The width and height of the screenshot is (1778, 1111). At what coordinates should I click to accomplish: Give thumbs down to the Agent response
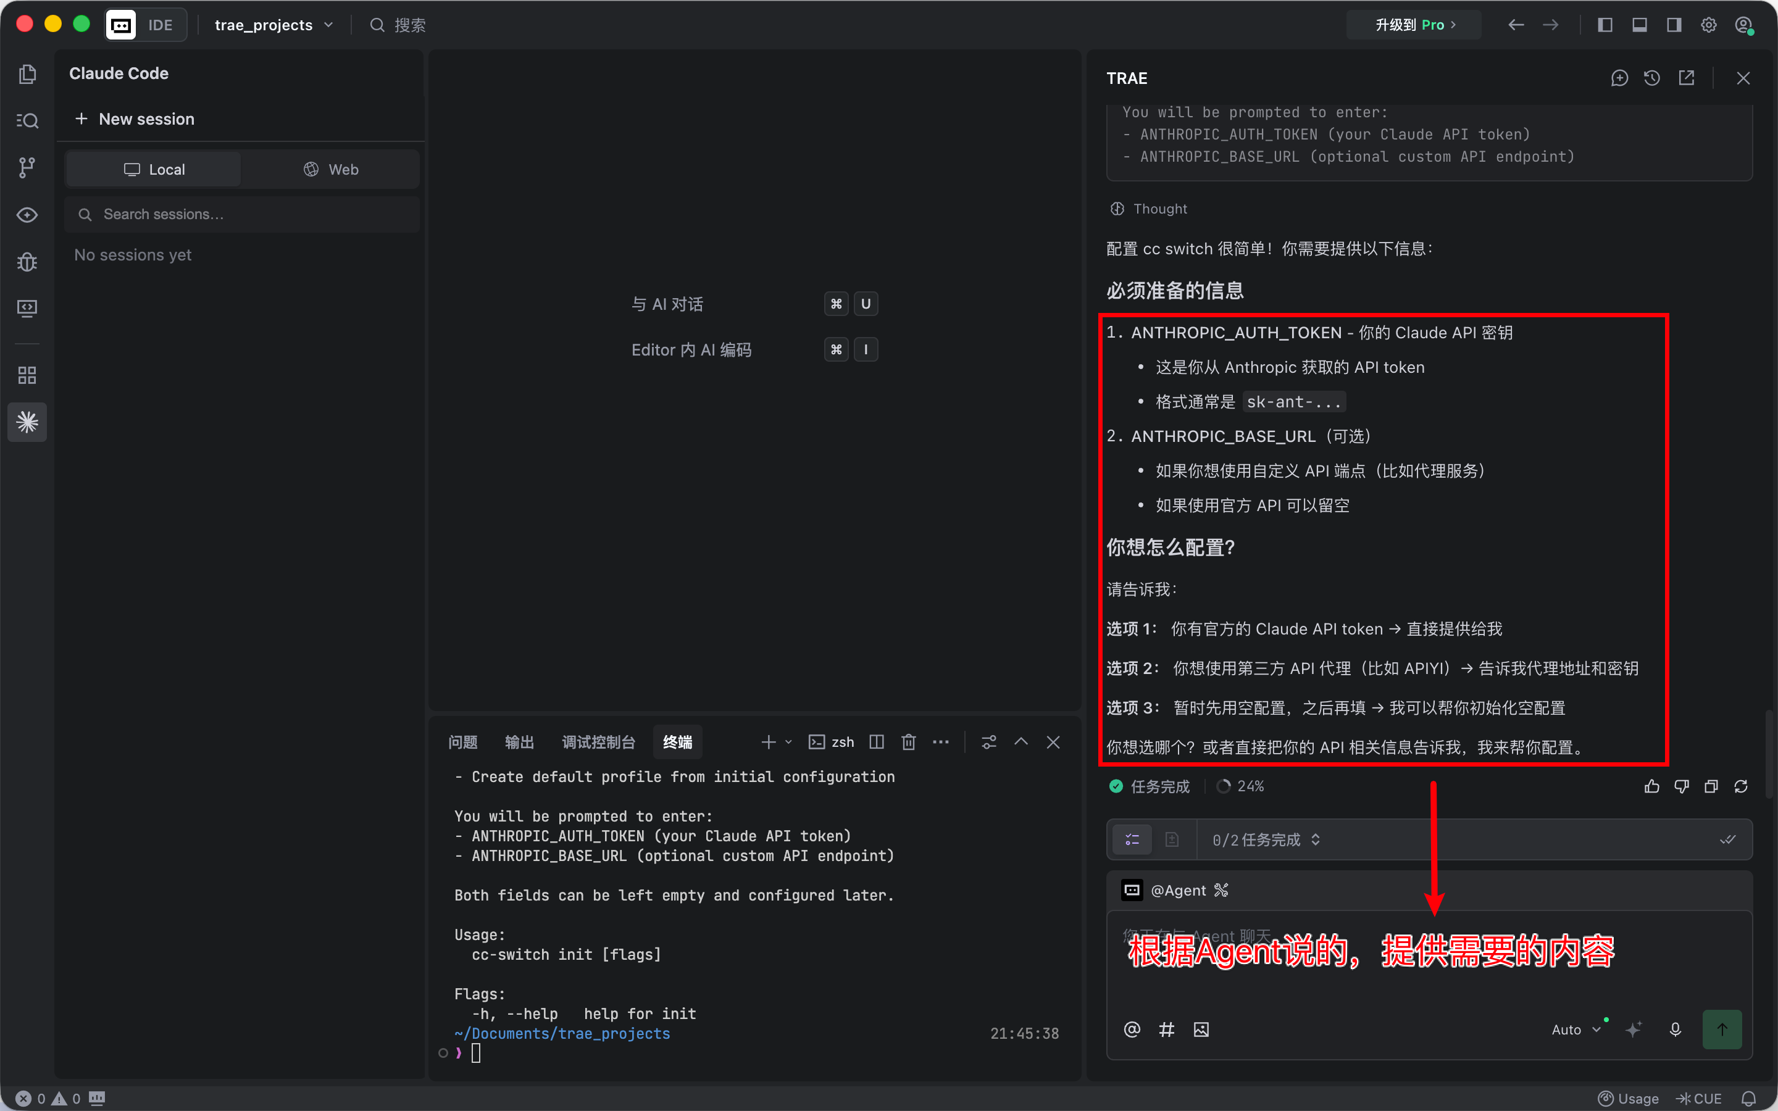pos(1682,786)
